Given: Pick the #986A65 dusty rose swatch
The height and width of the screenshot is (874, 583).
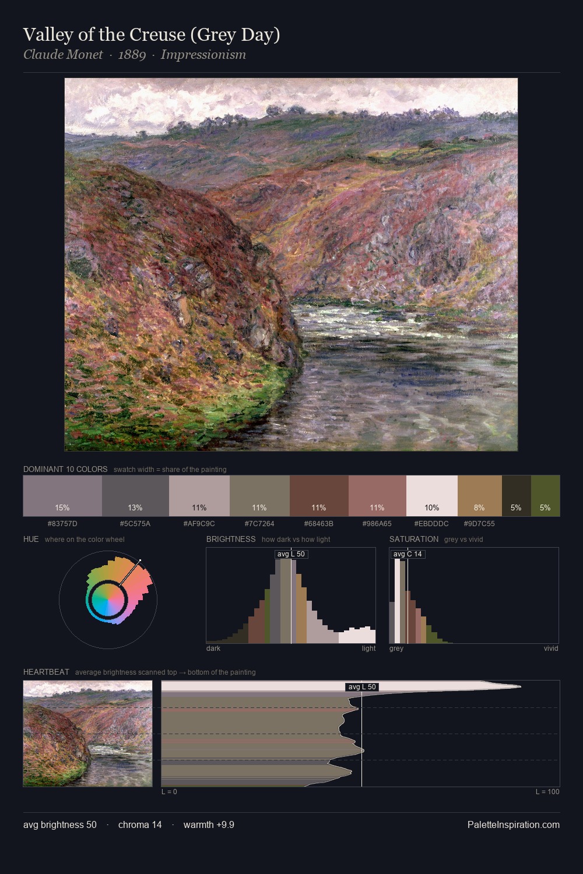Looking at the screenshot, I should coord(377,496).
